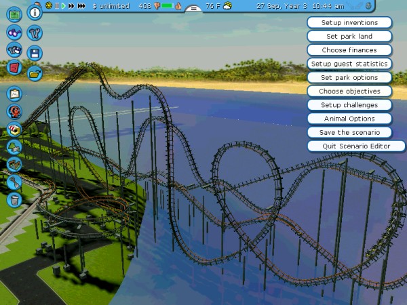Open shops and stalls icon
Image resolution: width=407 pixels, height=305 pixels.
[14, 129]
